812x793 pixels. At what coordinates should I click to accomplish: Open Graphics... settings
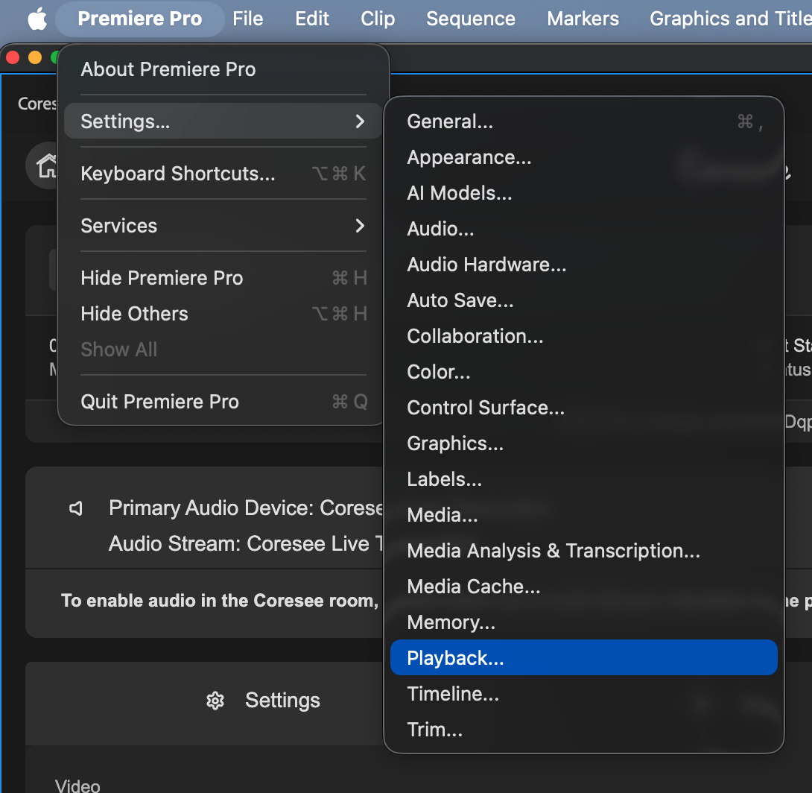(x=583, y=443)
